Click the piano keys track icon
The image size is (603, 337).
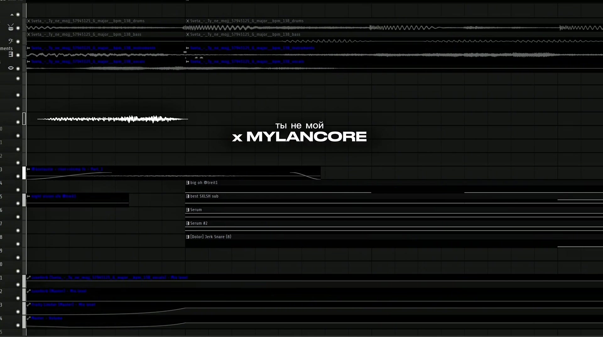click(11, 54)
